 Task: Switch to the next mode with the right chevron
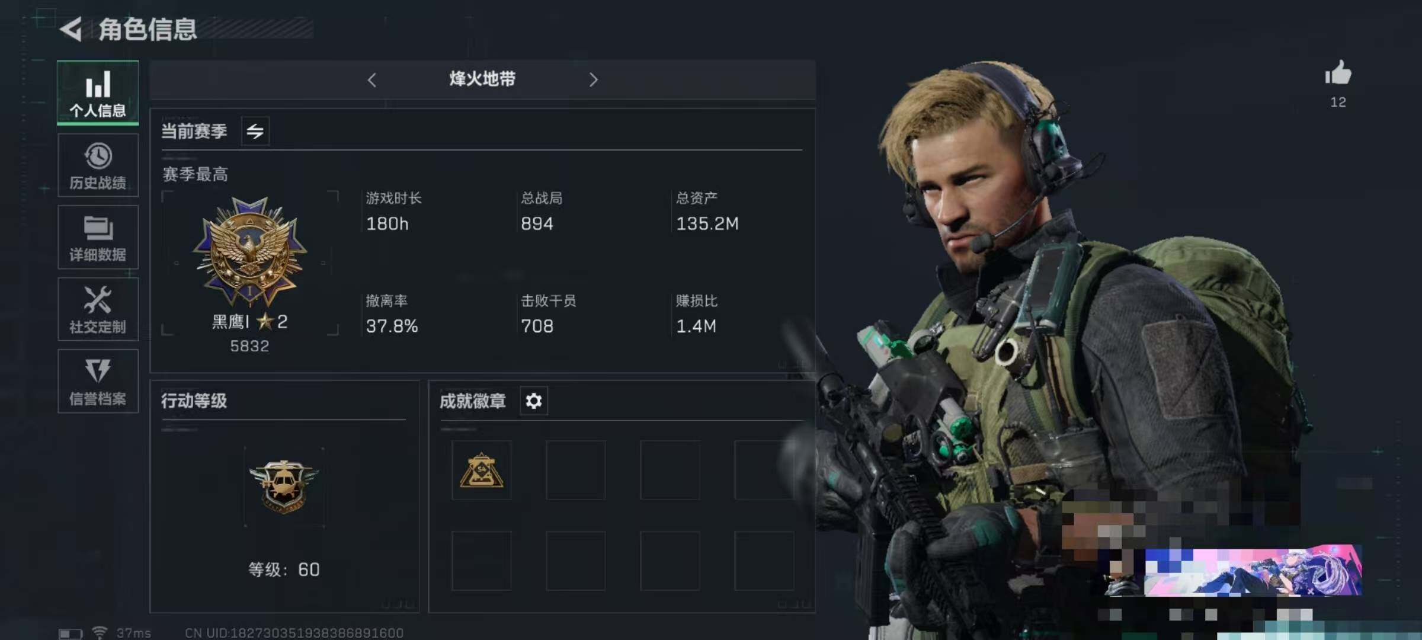tap(593, 79)
